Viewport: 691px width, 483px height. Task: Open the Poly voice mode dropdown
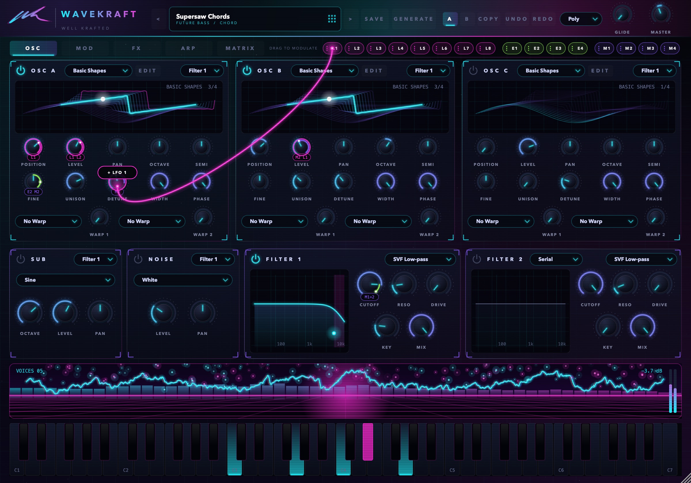(580, 19)
